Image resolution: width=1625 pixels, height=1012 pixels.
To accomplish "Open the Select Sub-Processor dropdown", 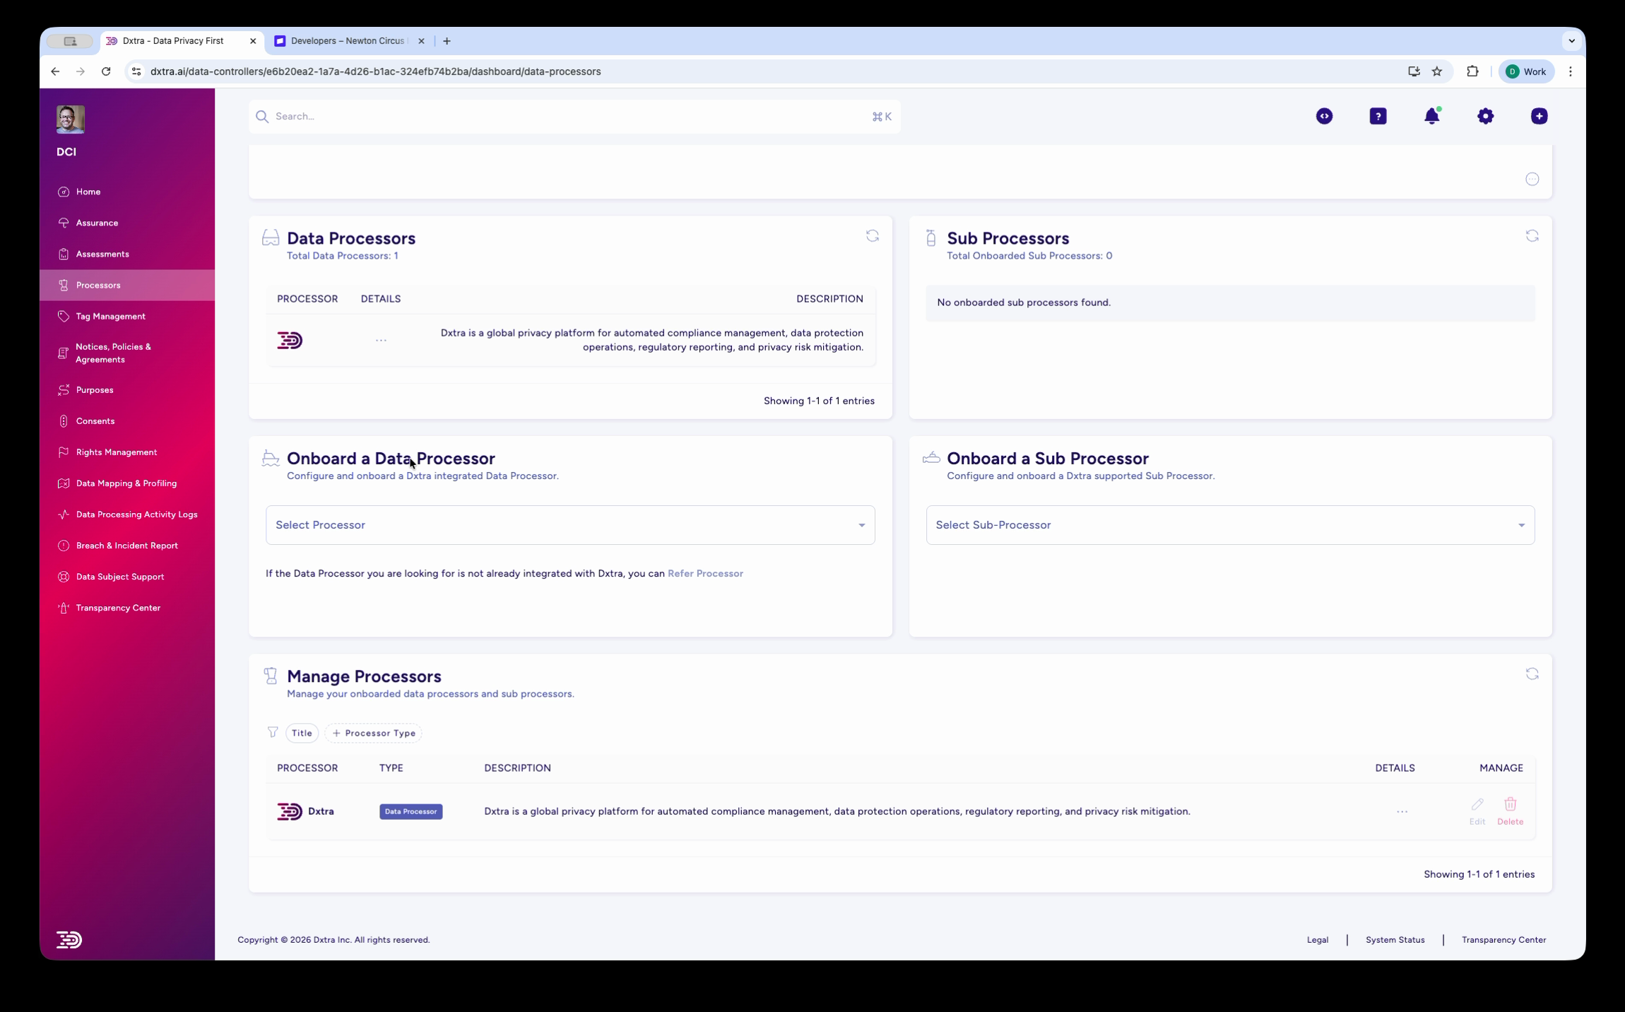I will (1230, 524).
